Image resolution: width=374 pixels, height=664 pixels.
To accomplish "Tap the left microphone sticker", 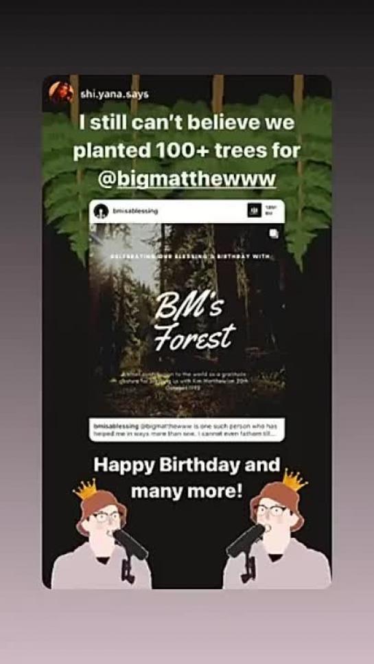I will coord(130,554).
